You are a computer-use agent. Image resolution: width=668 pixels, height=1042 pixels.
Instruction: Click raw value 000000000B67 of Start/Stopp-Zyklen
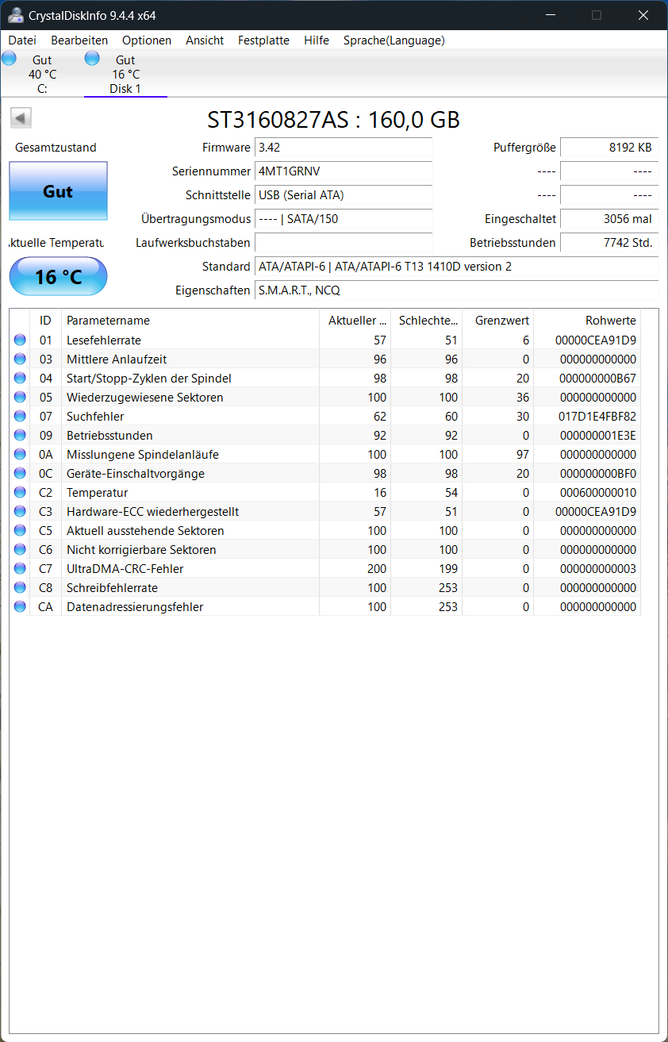point(597,379)
